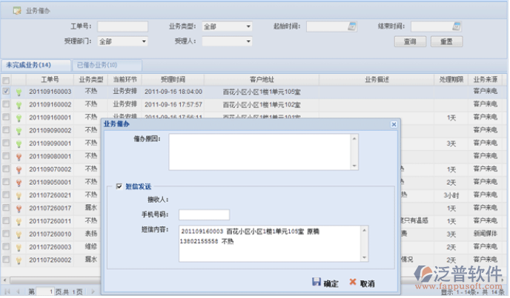Image resolution: width=510 pixels, height=298 pixels.
Task: Switch to 未完成业务(14) tab
Action: pos(36,65)
